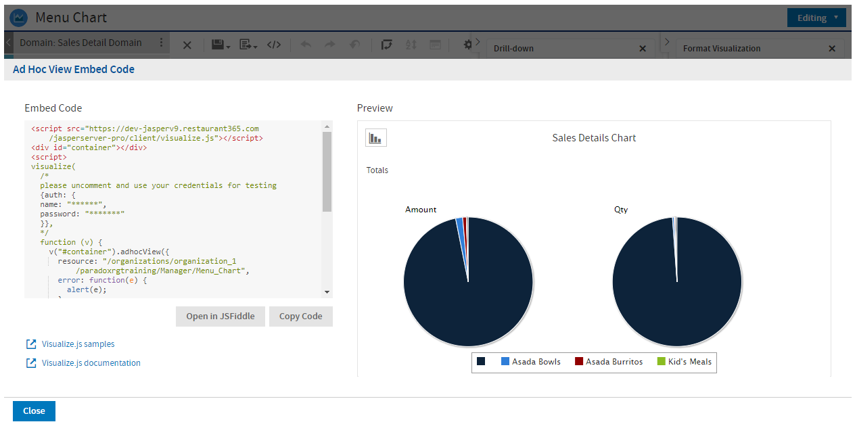Screen dimensions: 855x422
Task: Open Visualize.js samples link
Action: pyautogui.click(x=78, y=344)
